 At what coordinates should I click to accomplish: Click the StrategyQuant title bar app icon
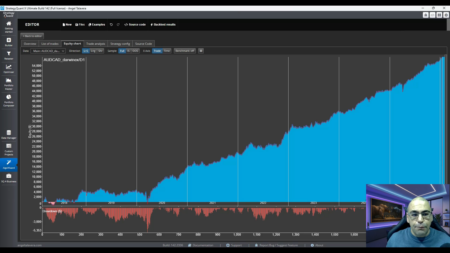pos(2,8)
